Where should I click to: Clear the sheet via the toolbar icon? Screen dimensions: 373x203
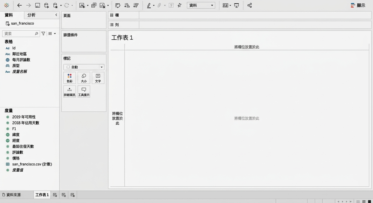(x=103, y=5)
